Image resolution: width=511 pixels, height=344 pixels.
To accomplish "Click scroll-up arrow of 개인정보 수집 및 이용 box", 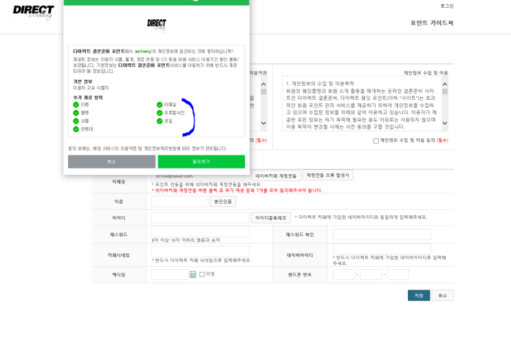I will tap(445, 85).
